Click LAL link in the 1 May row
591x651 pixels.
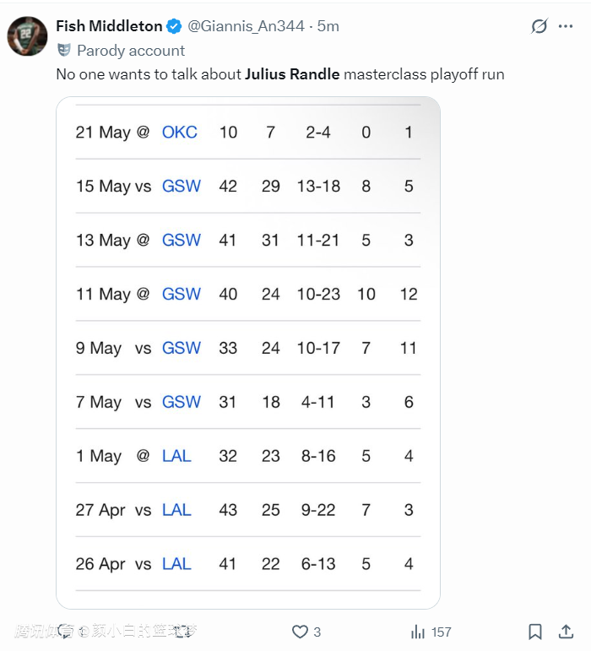tap(176, 457)
